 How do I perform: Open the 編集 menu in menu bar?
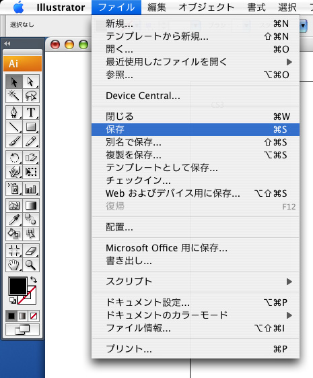coord(157,7)
